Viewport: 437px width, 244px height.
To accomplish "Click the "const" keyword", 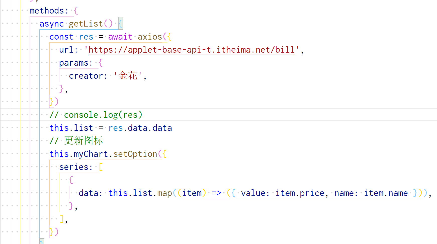I will pyautogui.click(x=61, y=37).
